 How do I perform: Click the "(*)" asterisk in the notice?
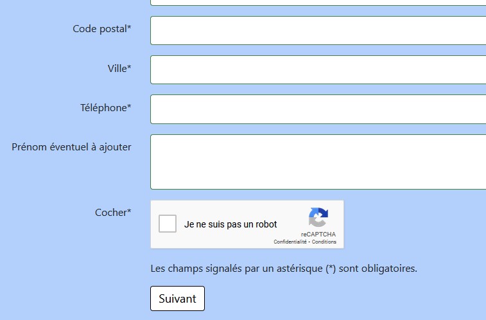tap(330, 268)
